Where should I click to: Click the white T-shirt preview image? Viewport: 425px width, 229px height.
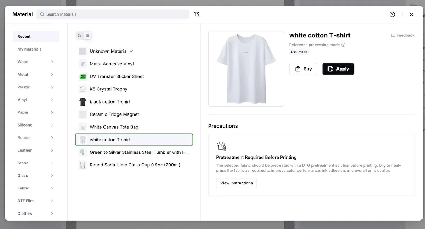(x=246, y=69)
